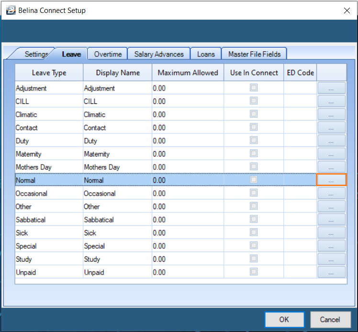Select the Sabbatical leave type cell
358x332 pixels.
[x=49, y=220]
